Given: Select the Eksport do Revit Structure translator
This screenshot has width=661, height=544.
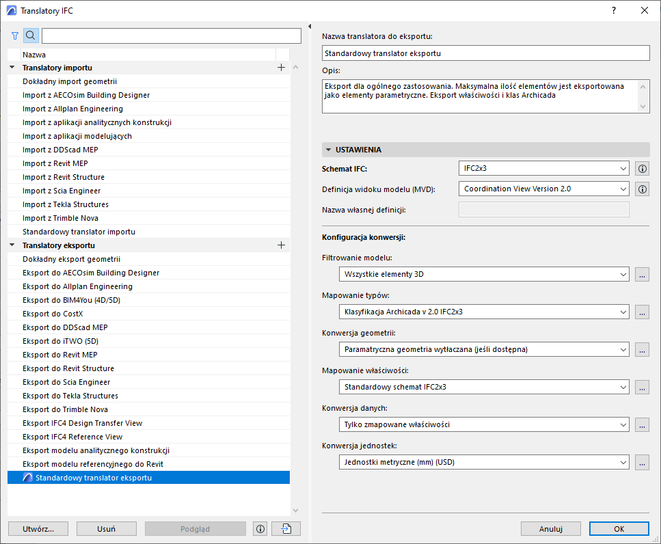Looking at the screenshot, I should point(103,368).
